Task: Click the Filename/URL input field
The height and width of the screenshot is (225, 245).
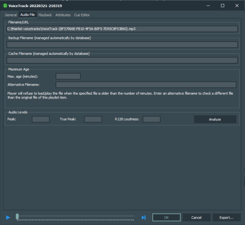Action: 122,29
